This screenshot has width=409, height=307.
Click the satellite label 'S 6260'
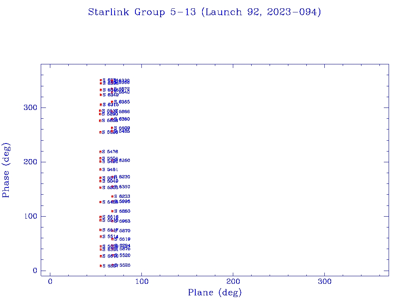[122, 161]
